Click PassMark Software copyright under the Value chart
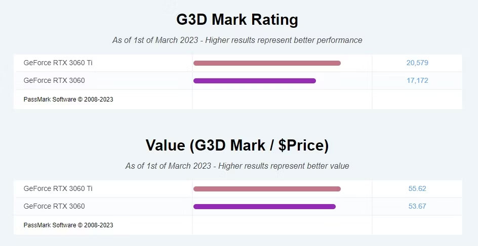Image resolution: width=478 pixels, height=246 pixels. tap(68, 225)
